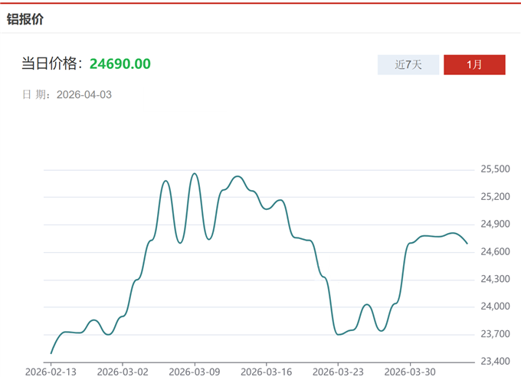Screen dimensions: 521x377
Task: Click the 铝报价 section title
Action: click(25, 19)
